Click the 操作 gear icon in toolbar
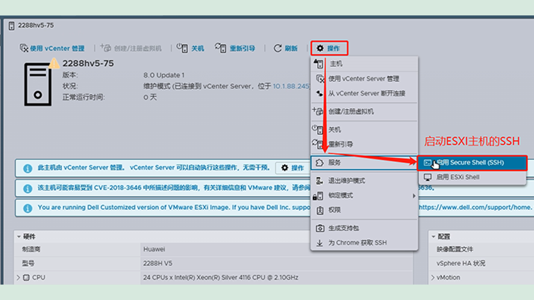 click(x=320, y=48)
